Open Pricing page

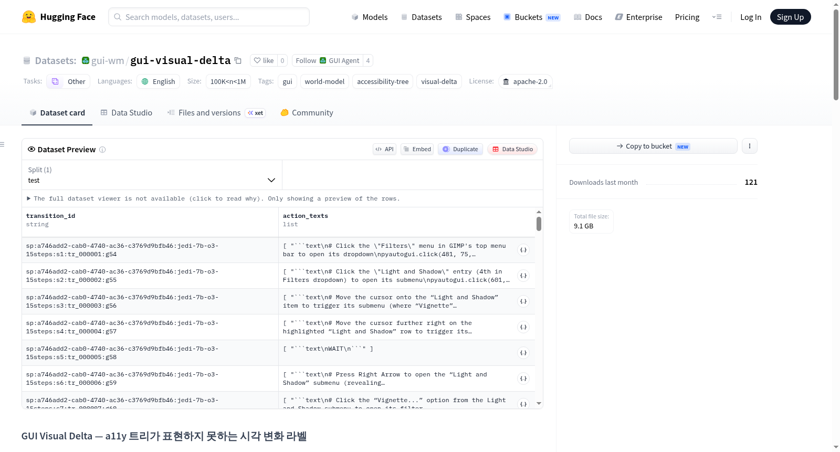[x=687, y=17]
